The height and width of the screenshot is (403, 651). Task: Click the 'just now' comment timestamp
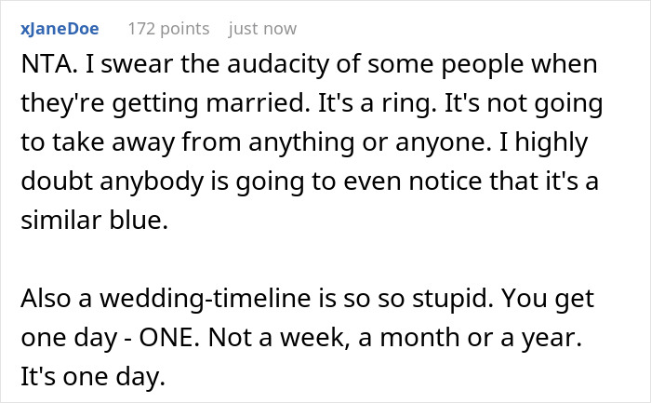click(x=262, y=29)
